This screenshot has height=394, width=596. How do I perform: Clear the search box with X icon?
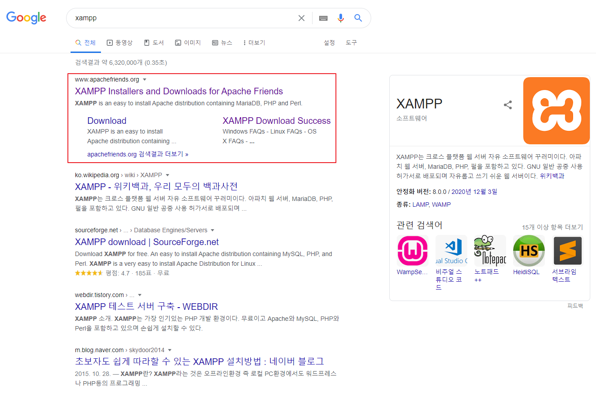click(302, 18)
